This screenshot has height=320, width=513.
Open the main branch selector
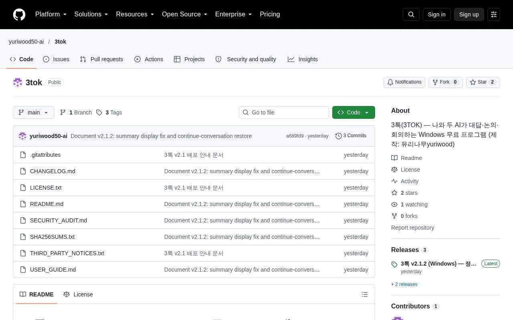[x=34, y=112]
